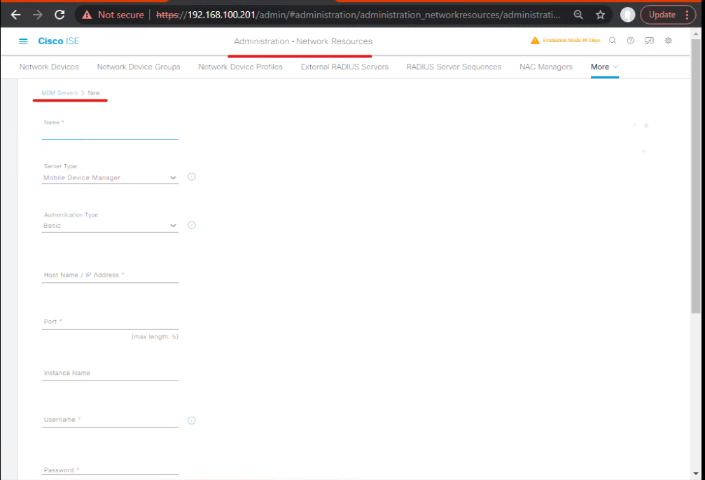705x480 pixels.
Task: Click the browser Update button
Action: [662, 15]
